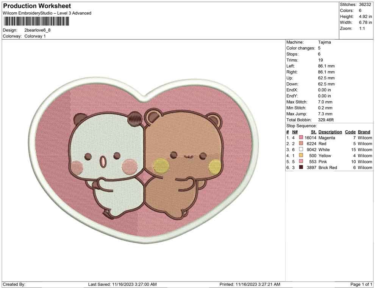Click the Brick Red color swatch
Viewport: 375px width, 288px height.
pyautogui.click(x=301, y=167)
